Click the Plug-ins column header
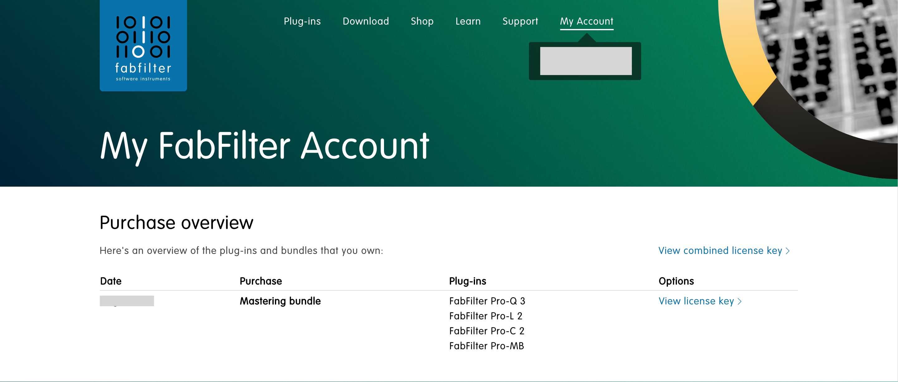This screenshot has width=898, height=382. [468, 281]
